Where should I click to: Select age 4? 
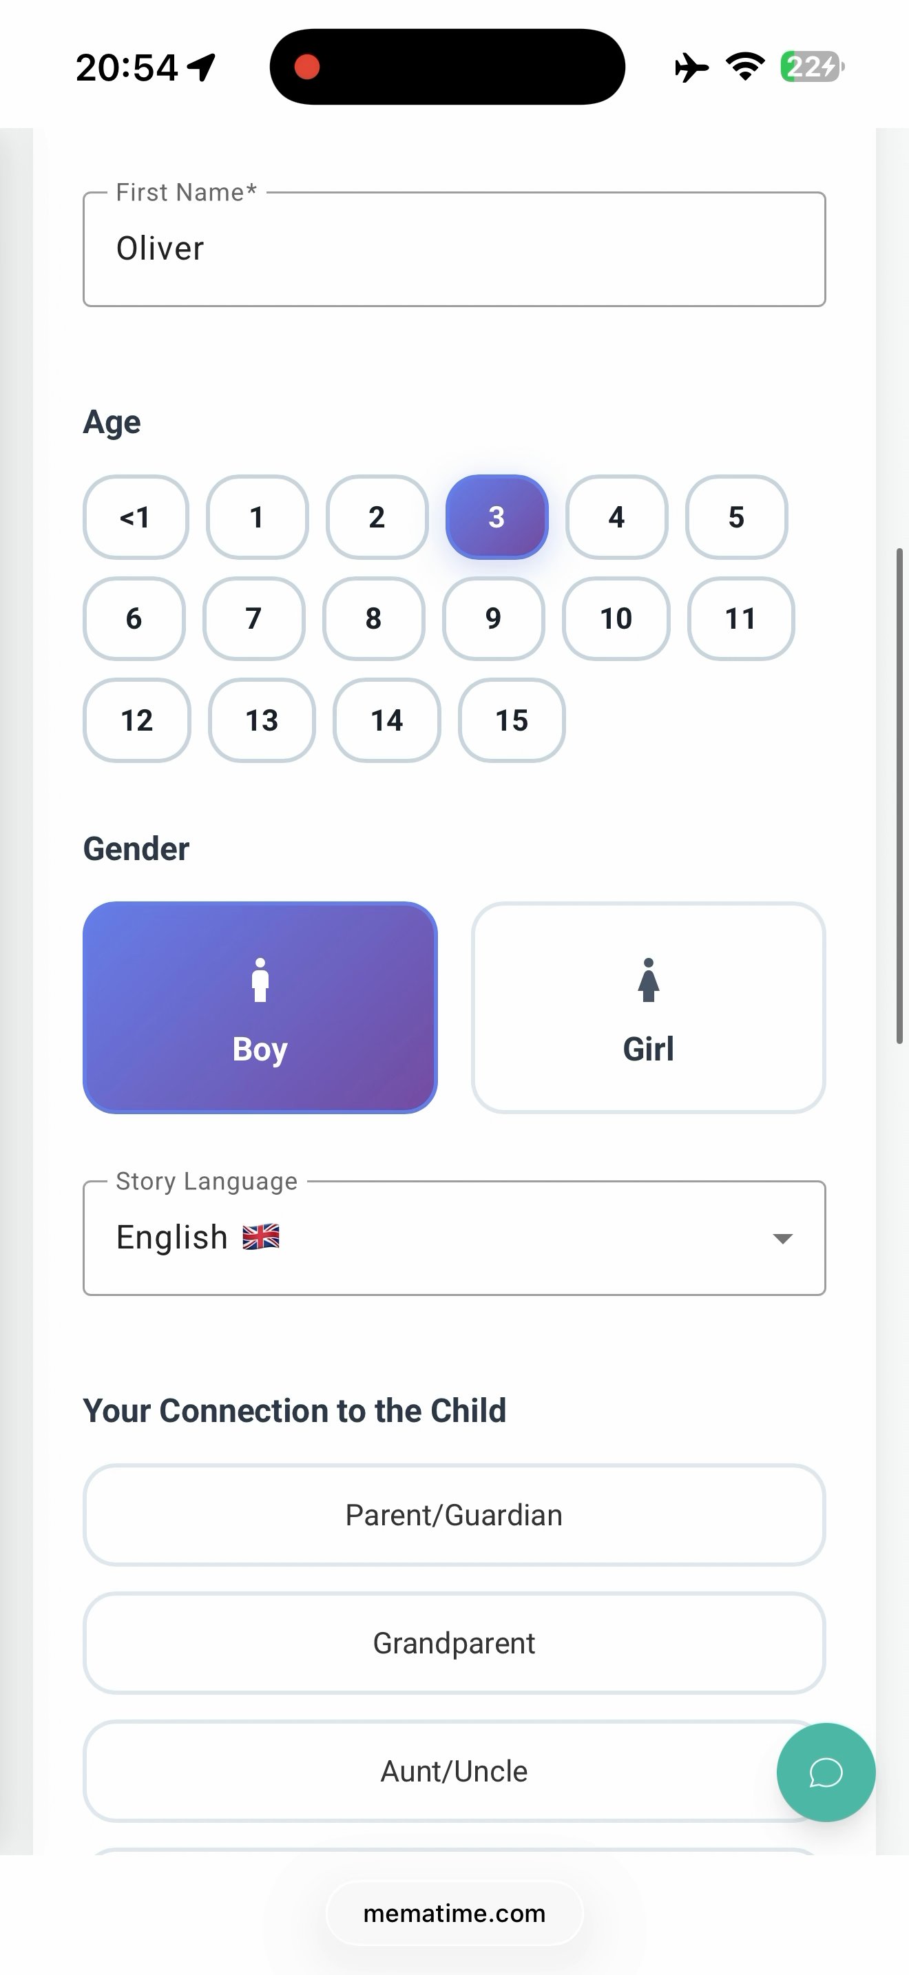pos(616,516)
